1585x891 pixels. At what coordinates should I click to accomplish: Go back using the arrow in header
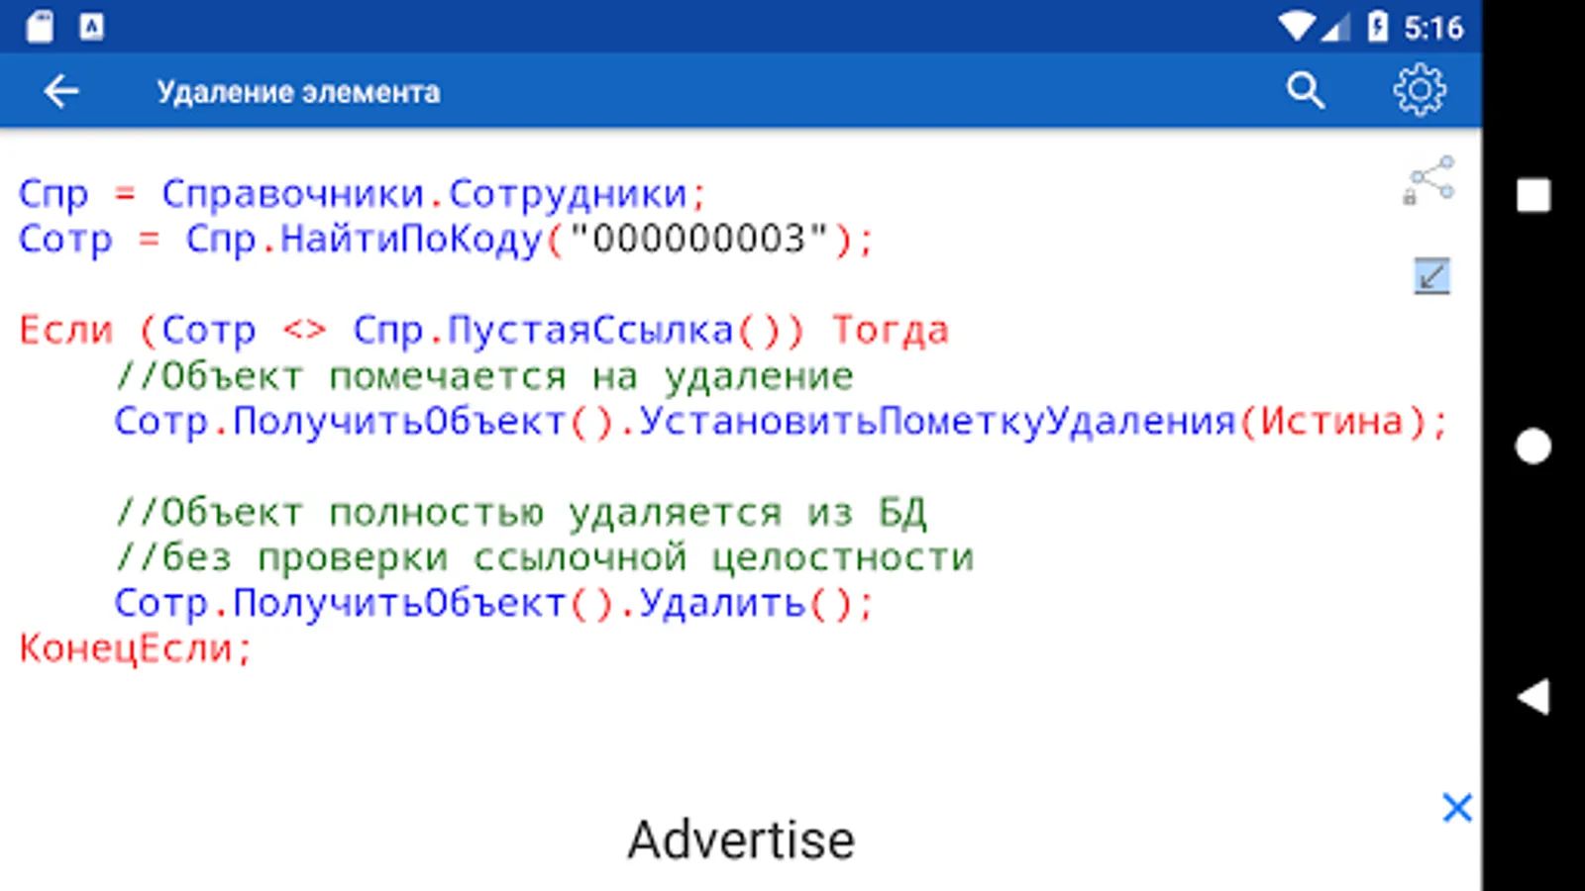click(x=61, y=92)
